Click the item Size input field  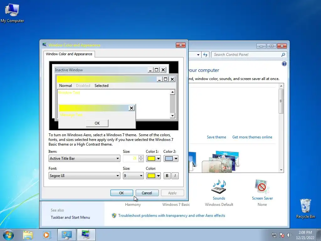(x=131, y=158)
